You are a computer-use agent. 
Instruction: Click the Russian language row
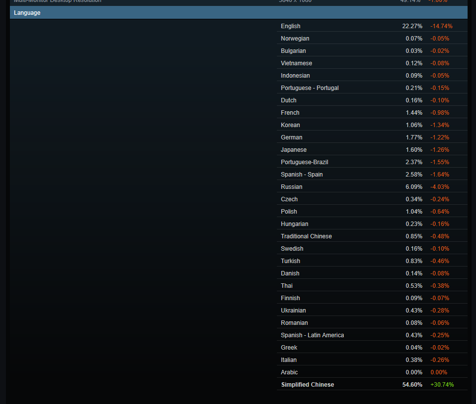[372, 187]
